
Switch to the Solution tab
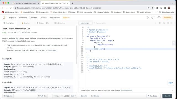click(x=26, y=23)
